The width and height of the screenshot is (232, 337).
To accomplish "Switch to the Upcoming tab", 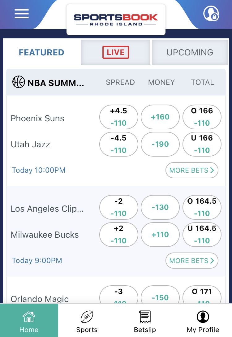I will pos(190,52).
